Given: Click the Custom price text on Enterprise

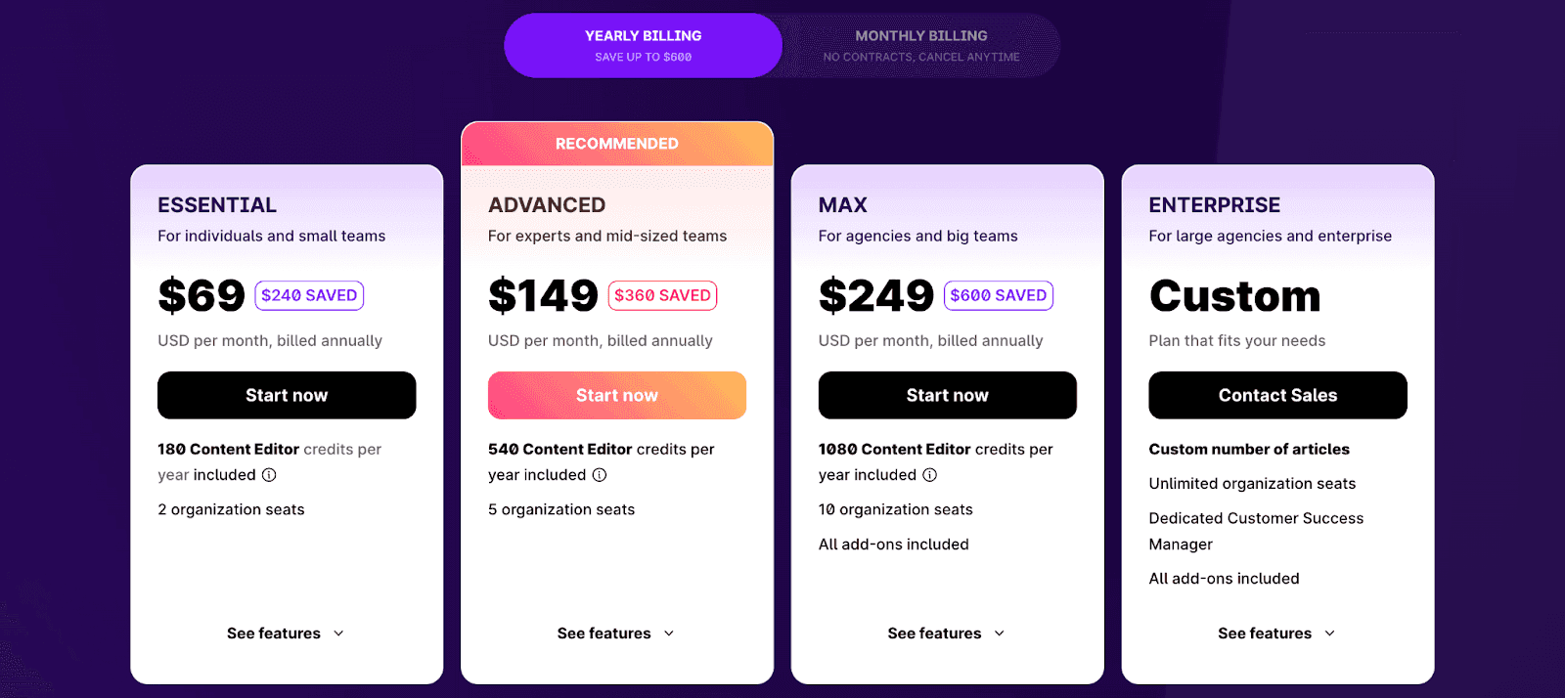Looking at the screenshot, I should pyautogui.click(x=1234, y=296).
